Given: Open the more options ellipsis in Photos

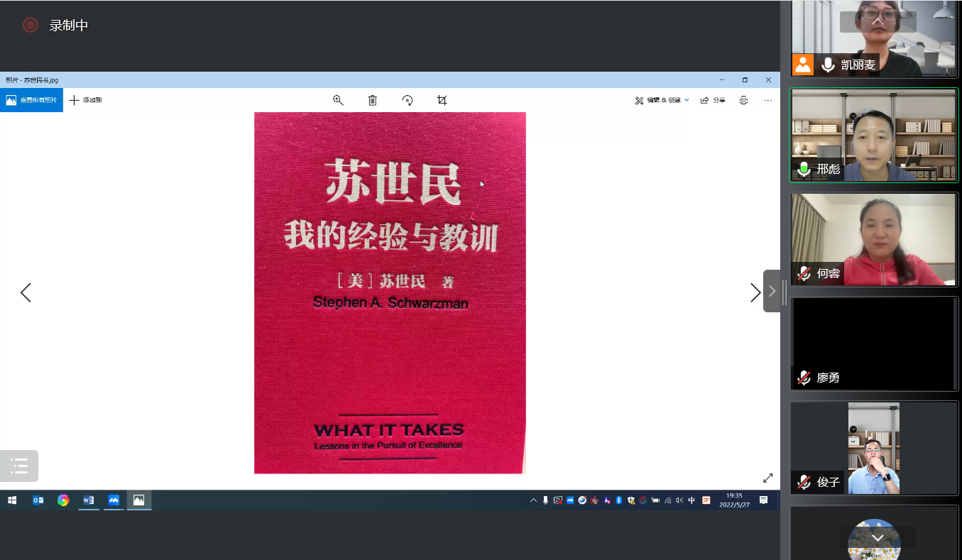Looking at the screenshot, I should click(x=767, y=100).
